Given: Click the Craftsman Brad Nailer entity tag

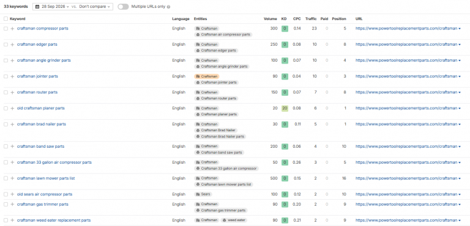Looking at the screenshot, I should point(216,130).
